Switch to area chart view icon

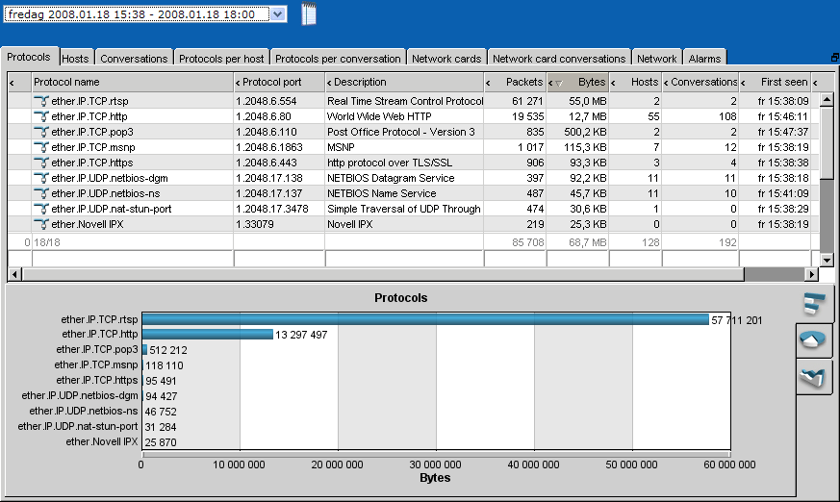814,377
